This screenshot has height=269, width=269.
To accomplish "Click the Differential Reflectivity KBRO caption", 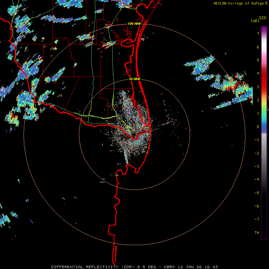I will 134,267.
